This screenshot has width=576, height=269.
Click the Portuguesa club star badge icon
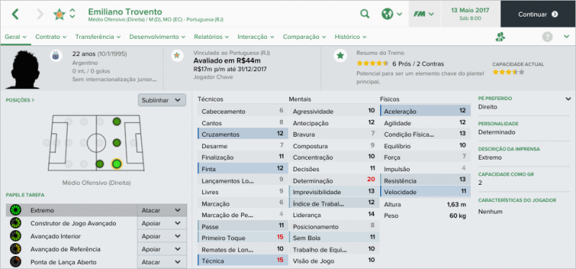coord(59,14)
